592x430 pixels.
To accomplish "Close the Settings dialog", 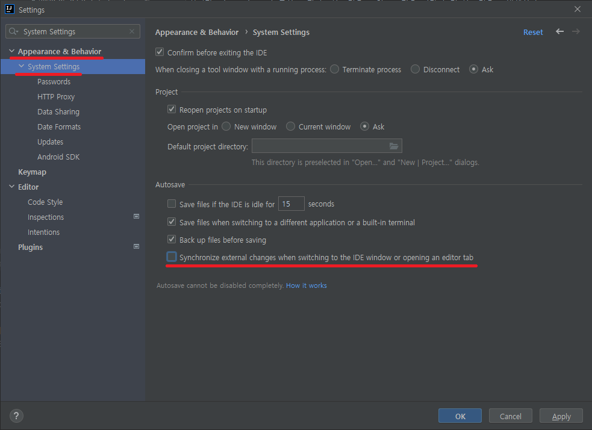I will click(578, 9).
